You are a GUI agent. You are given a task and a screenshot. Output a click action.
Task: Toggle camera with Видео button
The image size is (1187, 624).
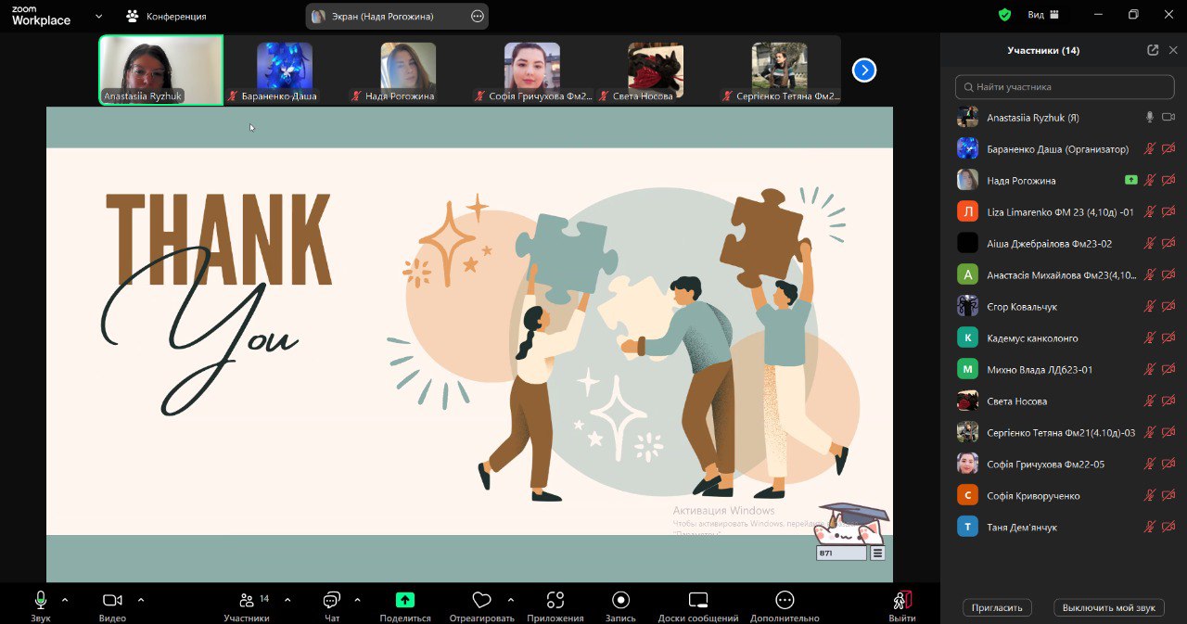(112, 606)
